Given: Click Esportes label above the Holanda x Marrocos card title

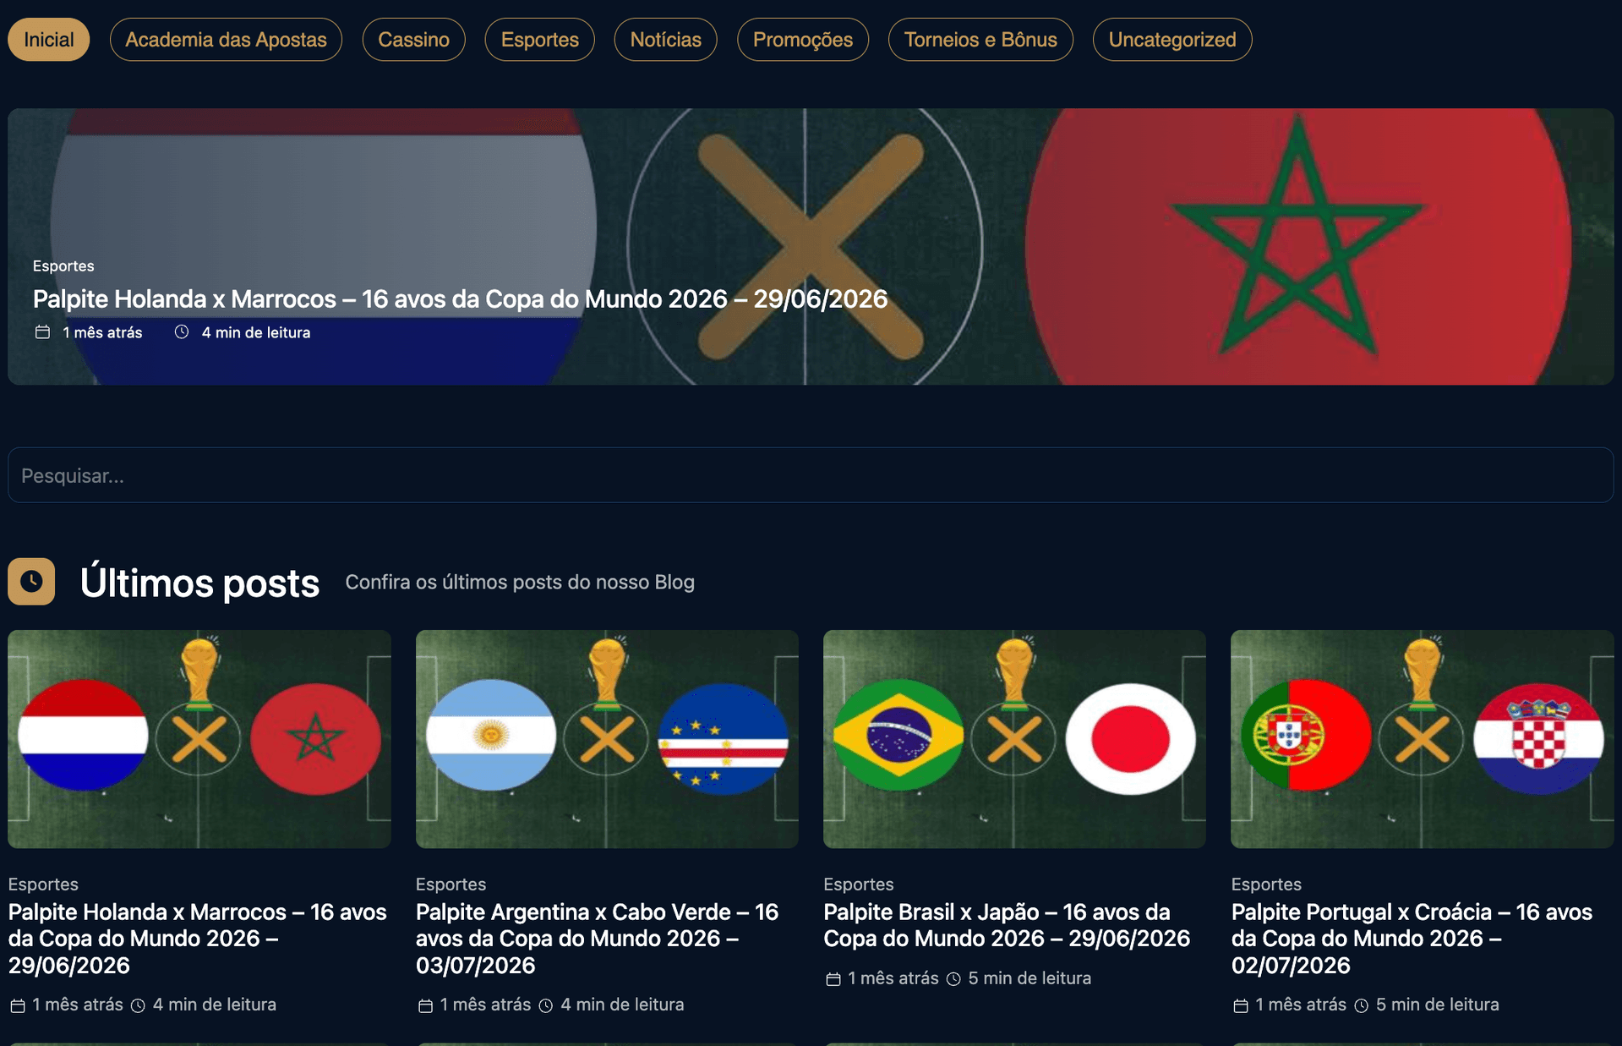Looking at the screenshot, I should 43,884.
